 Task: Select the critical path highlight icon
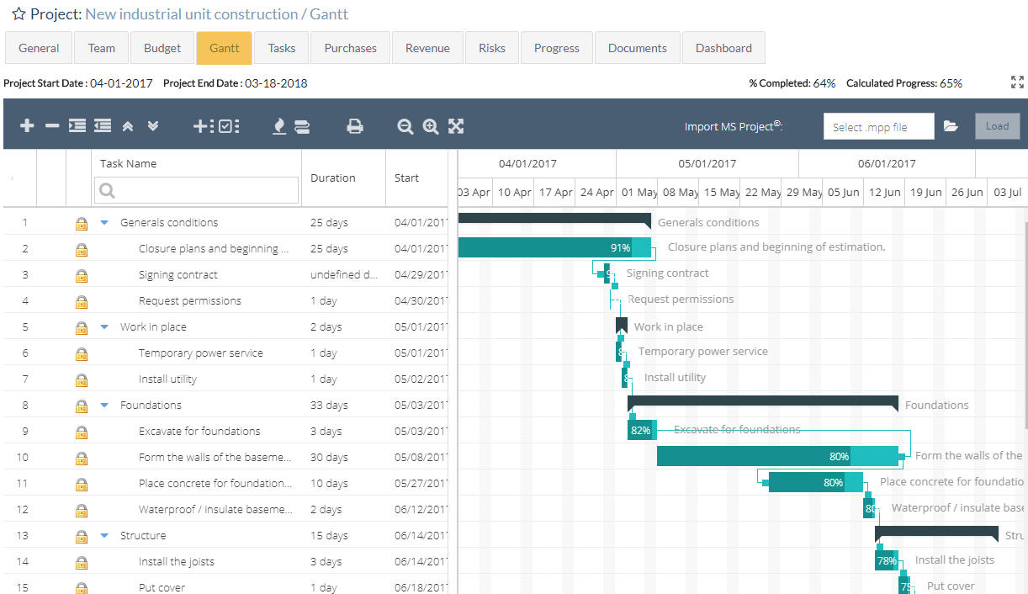click(x=279, y=125)
